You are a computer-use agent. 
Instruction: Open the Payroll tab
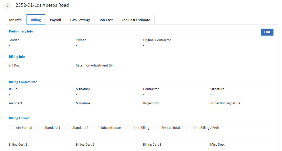[x=55, y=20]
